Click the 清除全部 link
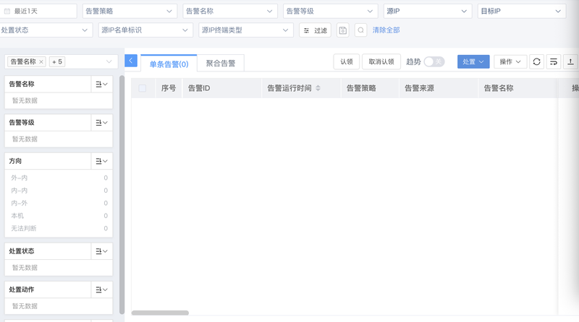This screenshot has height=322, width=579. (386, 30)
